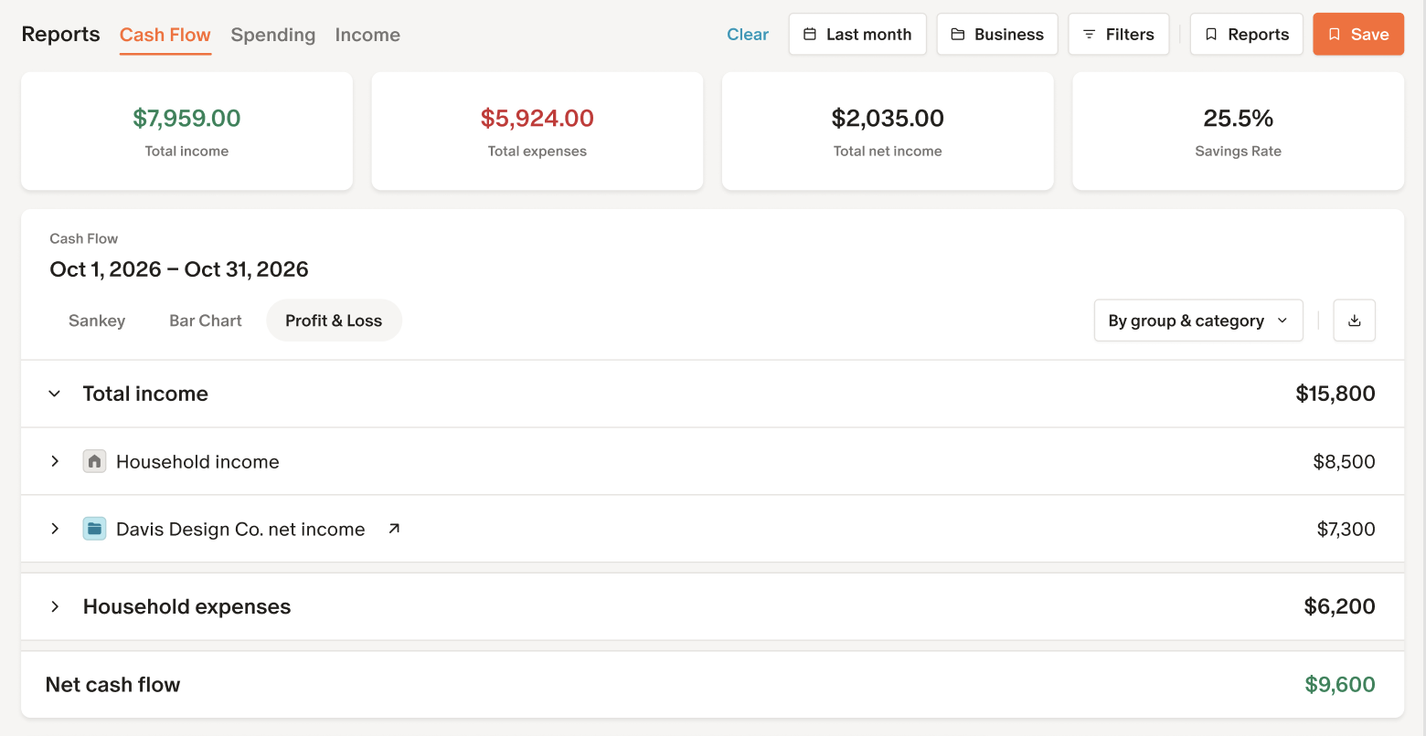Click the Household income house icon

pyautogui.click(x=94, y=461)
